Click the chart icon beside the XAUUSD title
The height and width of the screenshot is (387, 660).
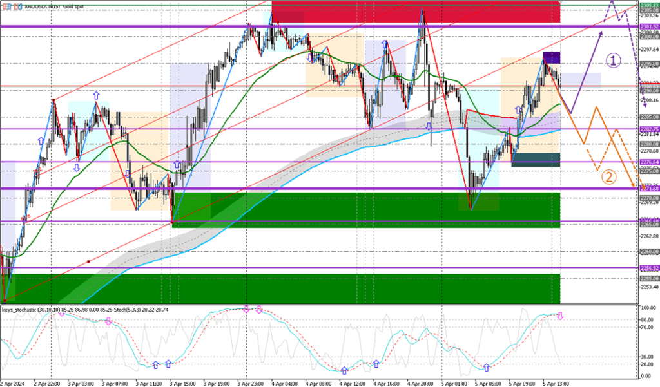click(x=4, y=5)
